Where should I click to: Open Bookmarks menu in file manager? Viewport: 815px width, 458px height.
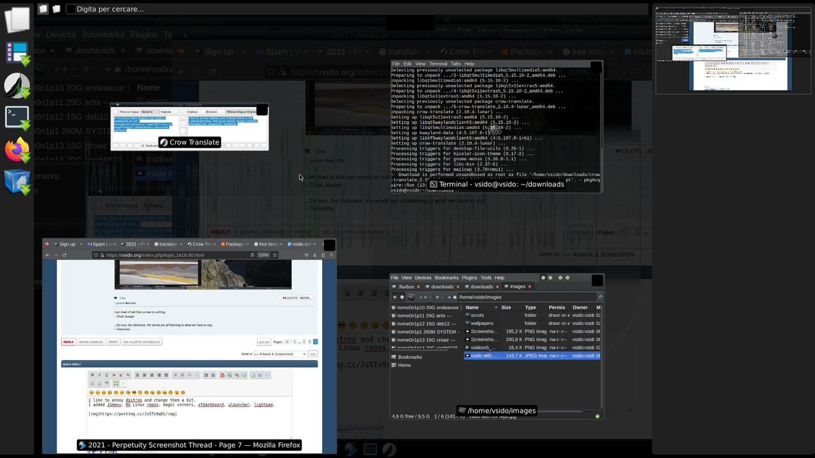coord(446,277)
